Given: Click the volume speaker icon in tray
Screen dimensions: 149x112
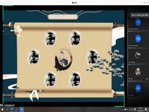Looking at the screenshot, I should coord(128,110).
